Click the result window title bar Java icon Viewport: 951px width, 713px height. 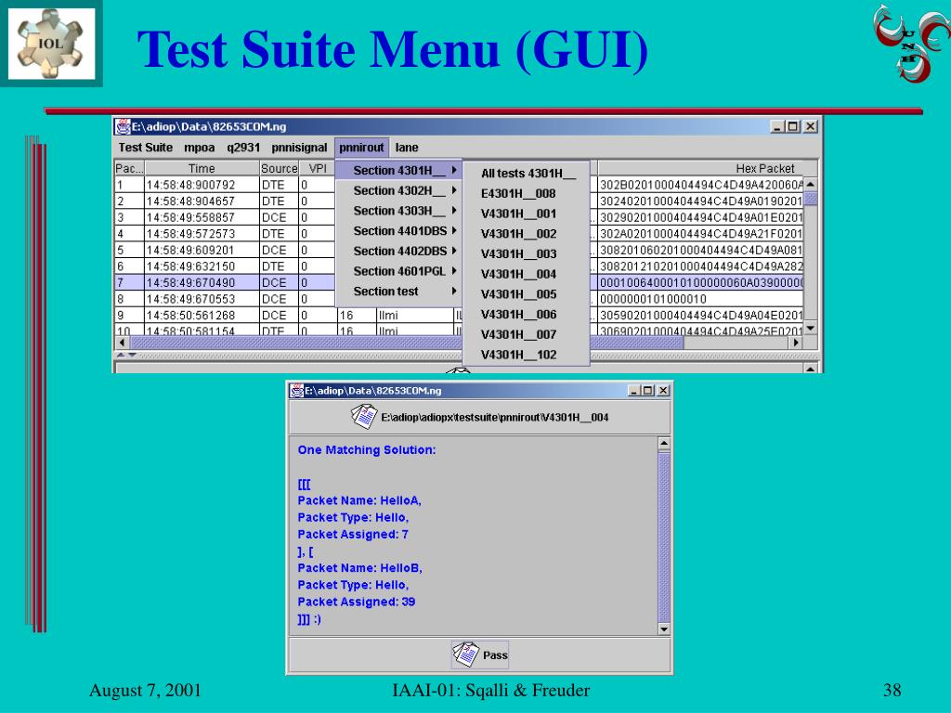296,391
